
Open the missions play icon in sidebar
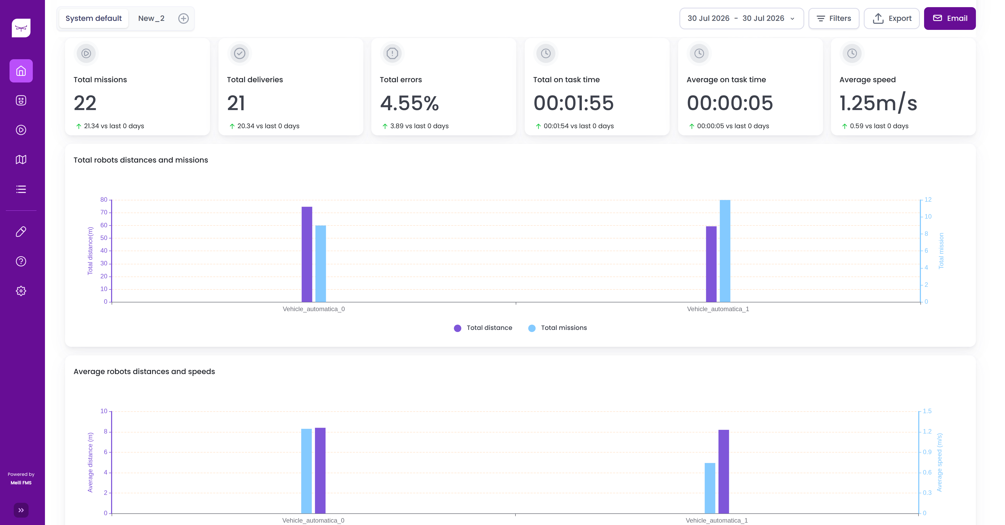(21, 130)
